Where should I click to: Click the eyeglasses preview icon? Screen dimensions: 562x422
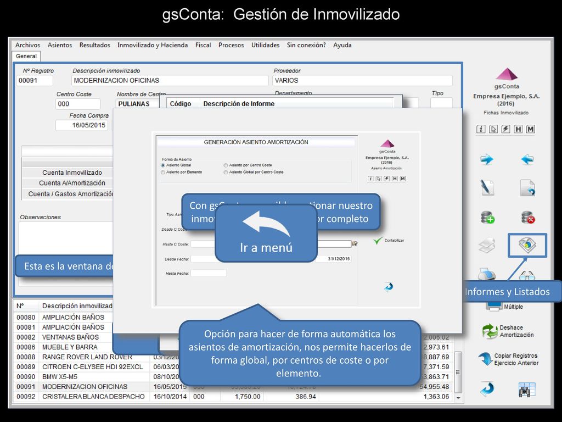point(527,276)
